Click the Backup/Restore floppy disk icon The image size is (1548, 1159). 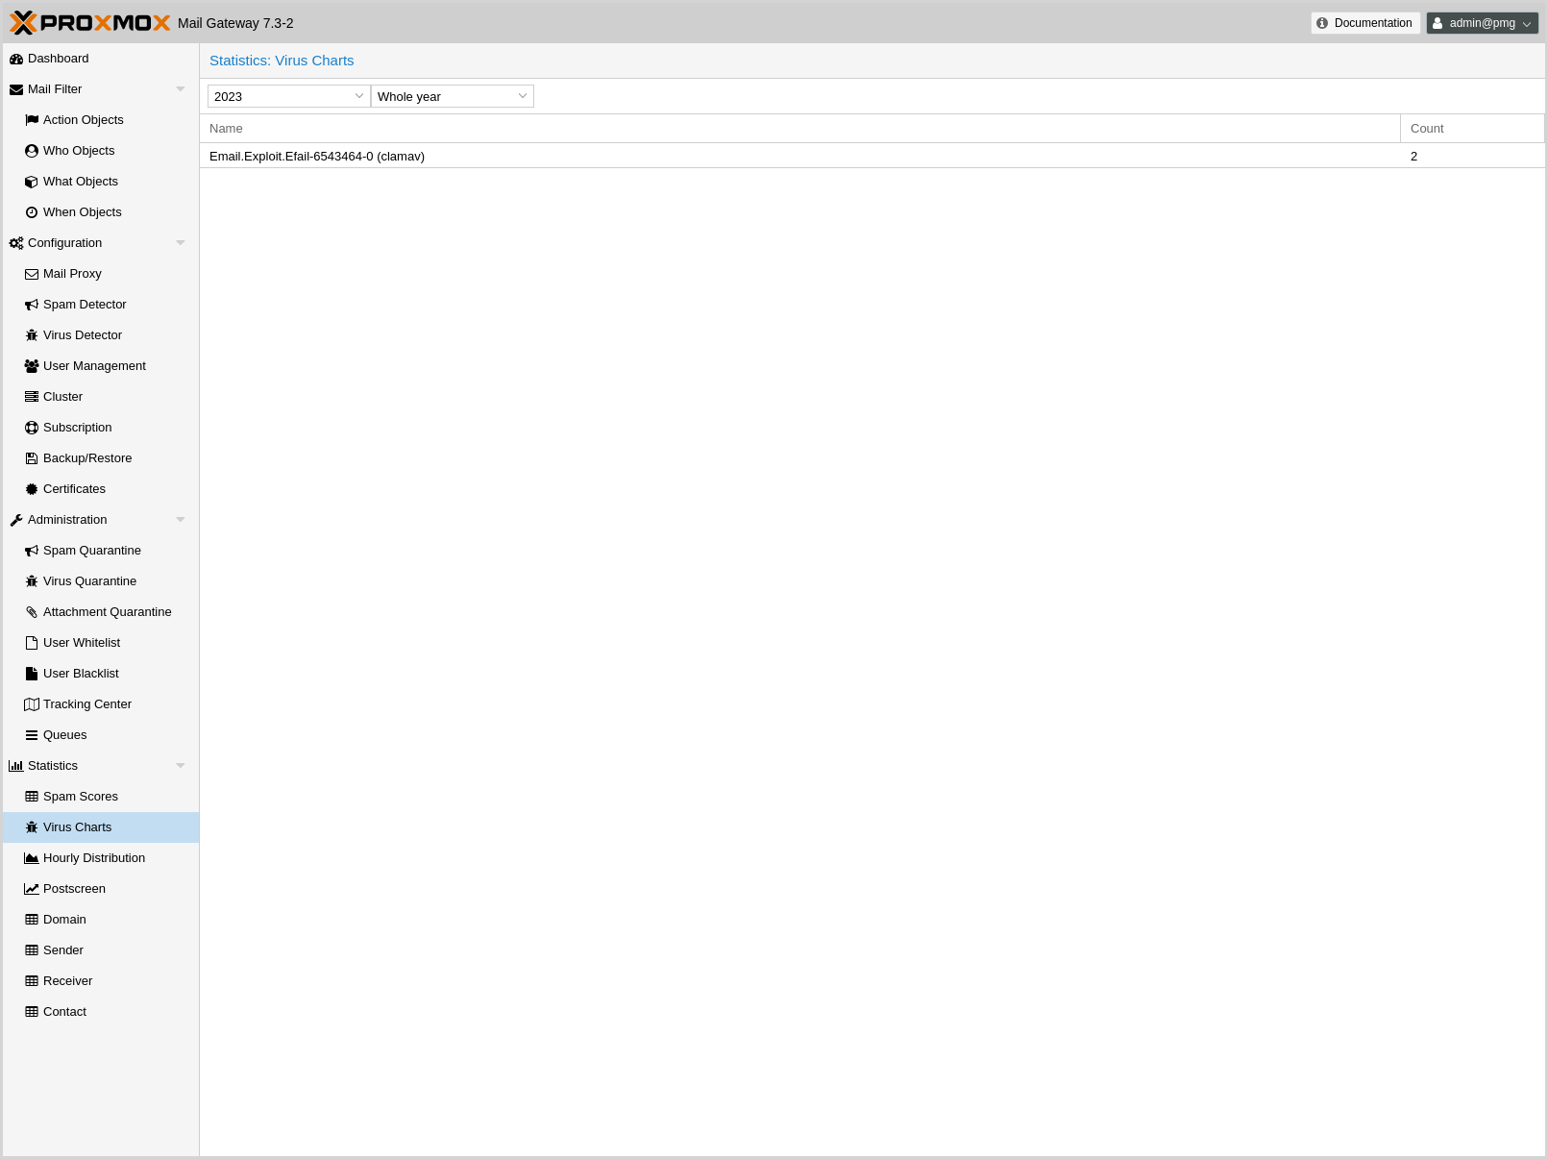(32, 458)
